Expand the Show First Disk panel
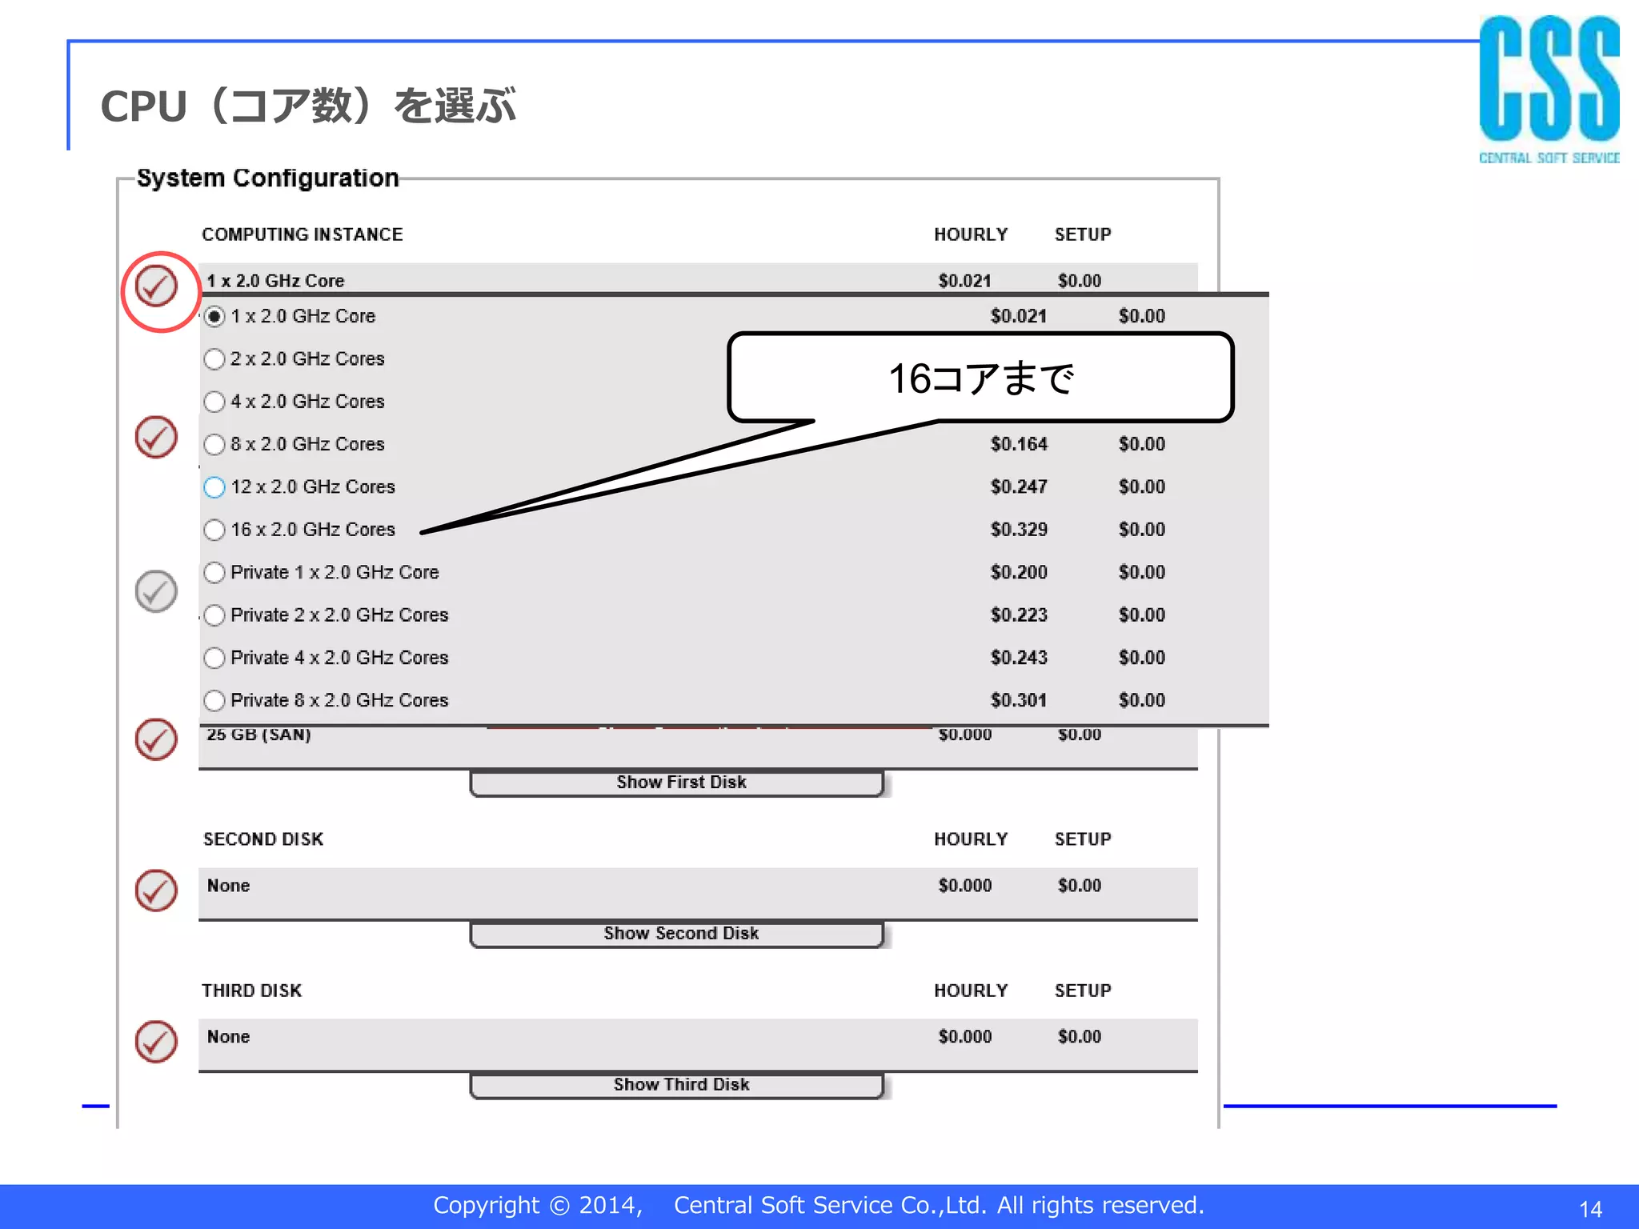The height and width of the screenshot is (1229, 1639). [677, 783]
